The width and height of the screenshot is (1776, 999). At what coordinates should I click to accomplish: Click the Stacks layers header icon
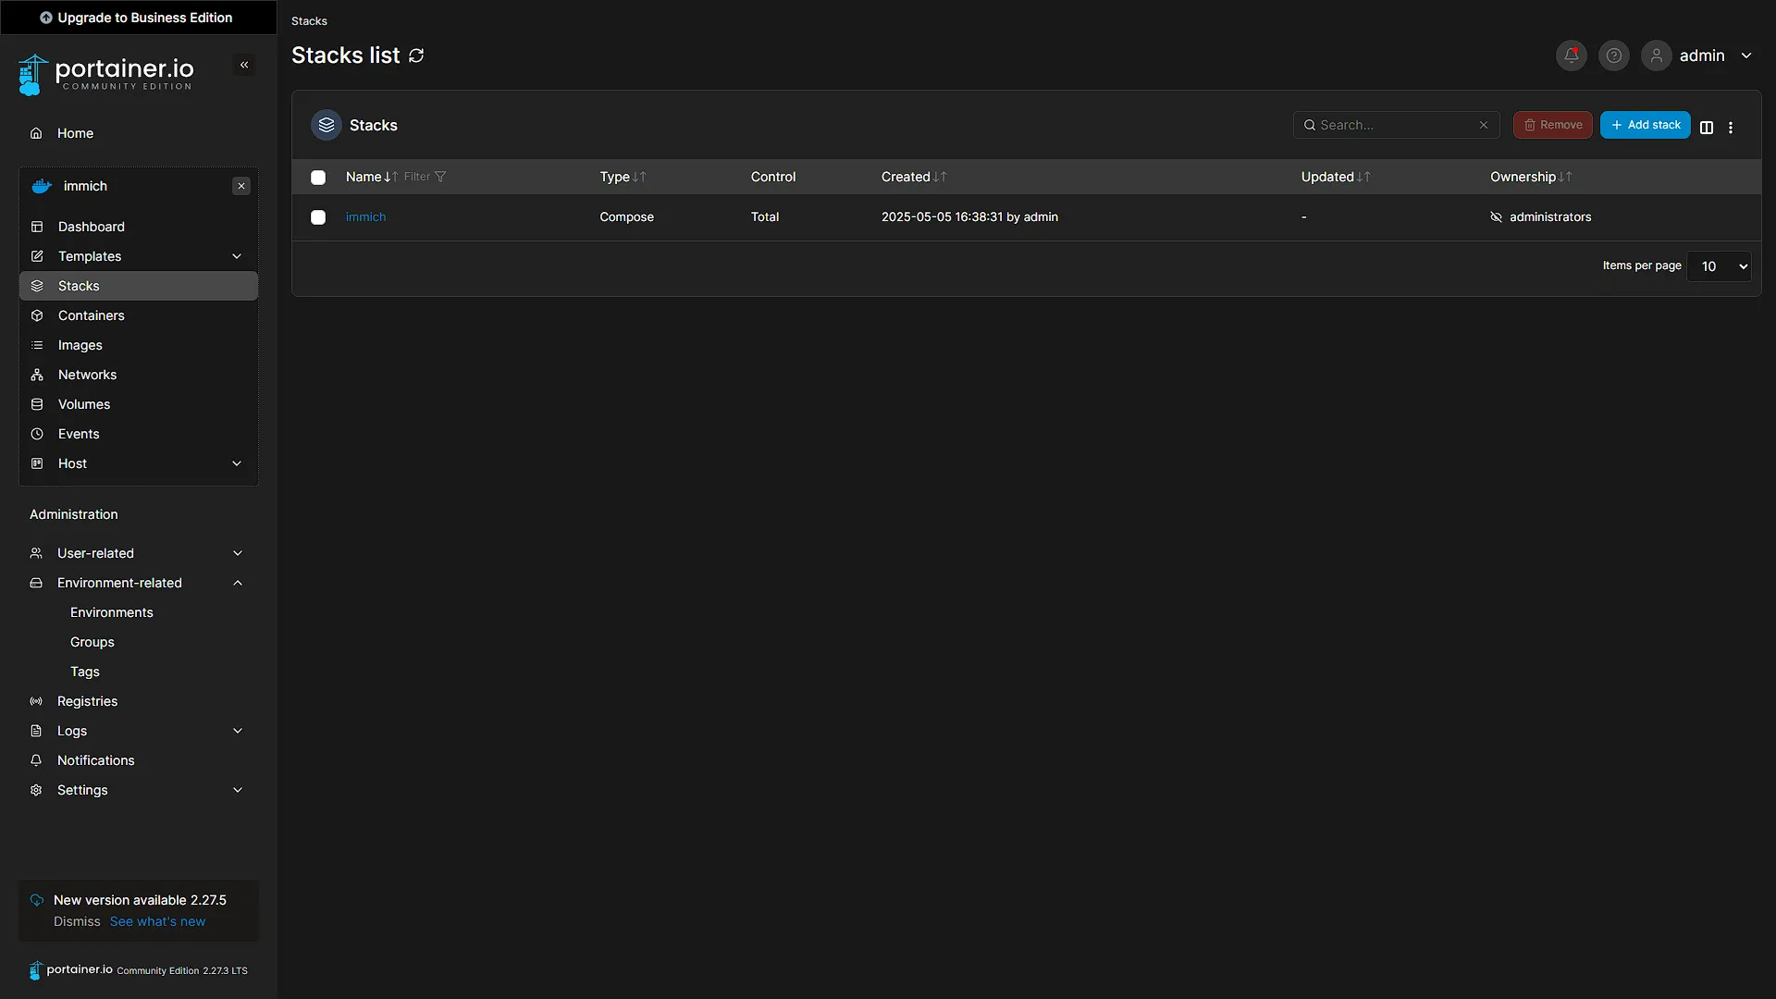tap(327, 125)
